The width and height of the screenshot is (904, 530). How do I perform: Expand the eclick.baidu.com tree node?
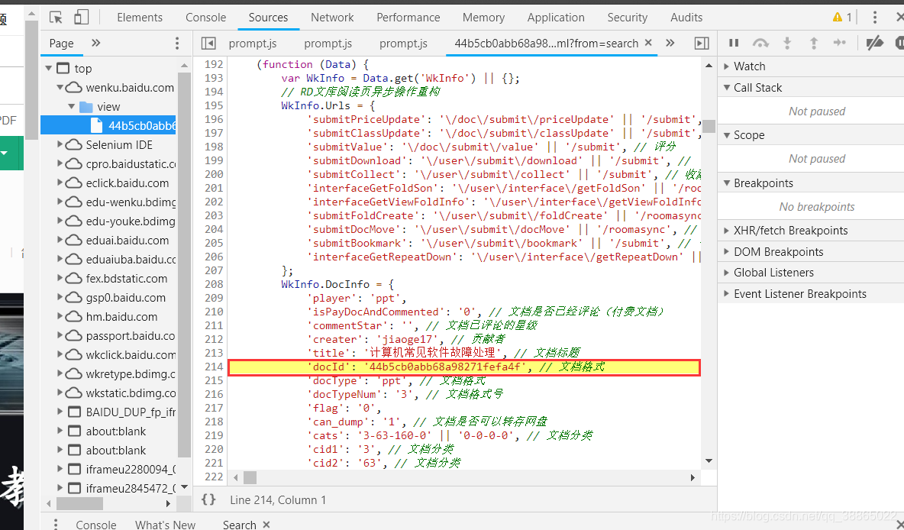[x=60, y=183]
